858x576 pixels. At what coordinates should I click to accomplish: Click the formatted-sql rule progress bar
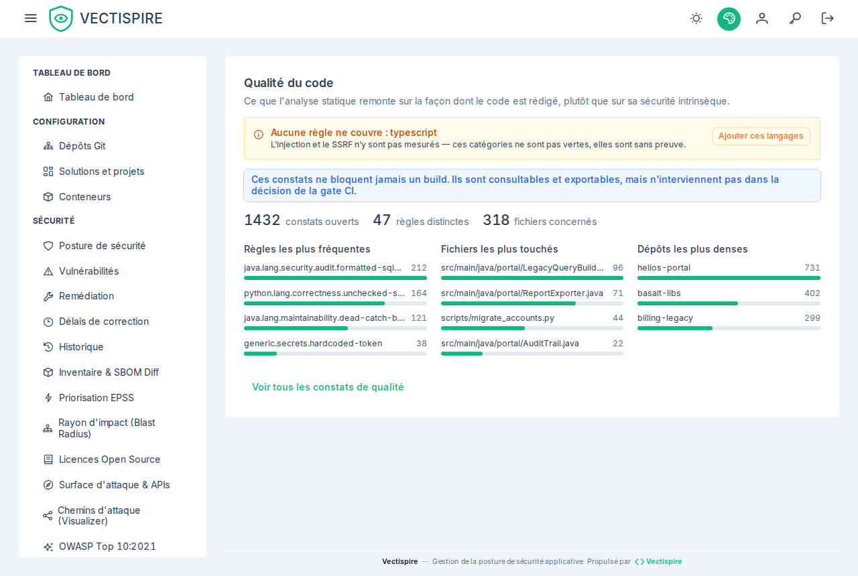click(335, 278)
